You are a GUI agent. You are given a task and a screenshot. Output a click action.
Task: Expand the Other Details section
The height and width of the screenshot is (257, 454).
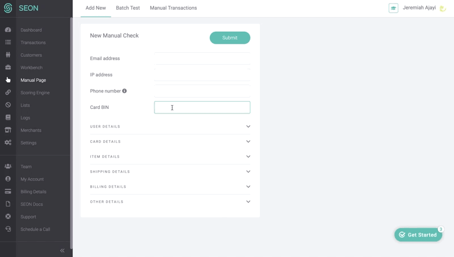tap(170, 202)
